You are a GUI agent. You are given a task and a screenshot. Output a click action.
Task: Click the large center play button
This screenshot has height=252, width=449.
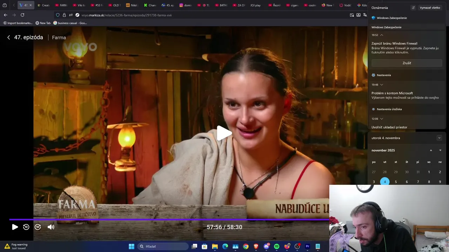click(x=224, y=133)
